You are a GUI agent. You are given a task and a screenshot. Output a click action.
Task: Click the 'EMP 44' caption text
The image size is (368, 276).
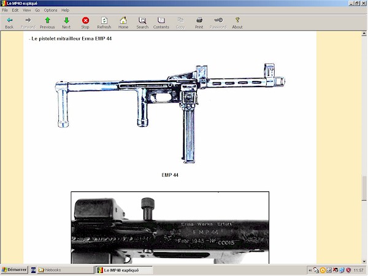170,175
